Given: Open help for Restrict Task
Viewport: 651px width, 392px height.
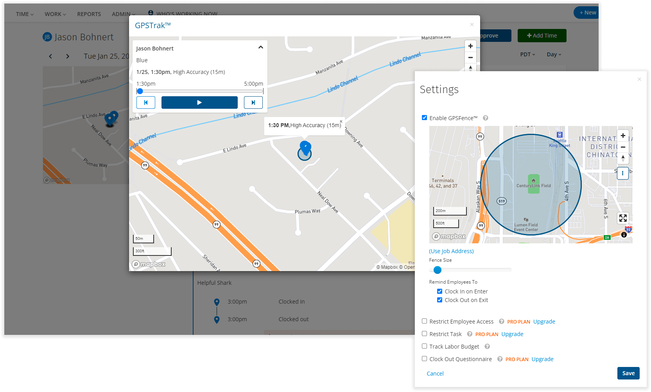Looking at the screenshot, I should coord(470,334).
